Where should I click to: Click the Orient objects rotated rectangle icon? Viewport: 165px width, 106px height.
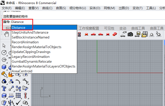[x=25, y=88]
